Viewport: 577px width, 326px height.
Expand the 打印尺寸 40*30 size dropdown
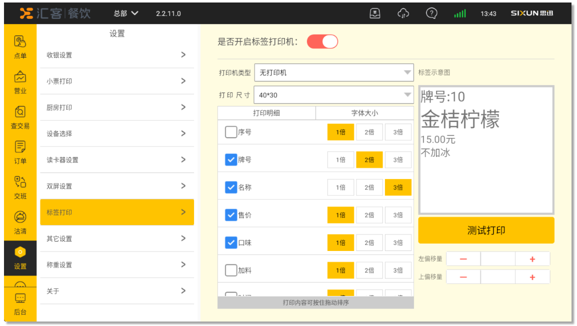333,95
